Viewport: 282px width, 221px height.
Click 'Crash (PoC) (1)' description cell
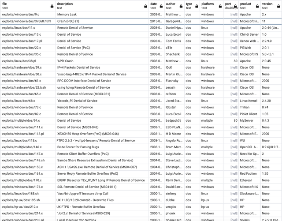coord(102,21)
